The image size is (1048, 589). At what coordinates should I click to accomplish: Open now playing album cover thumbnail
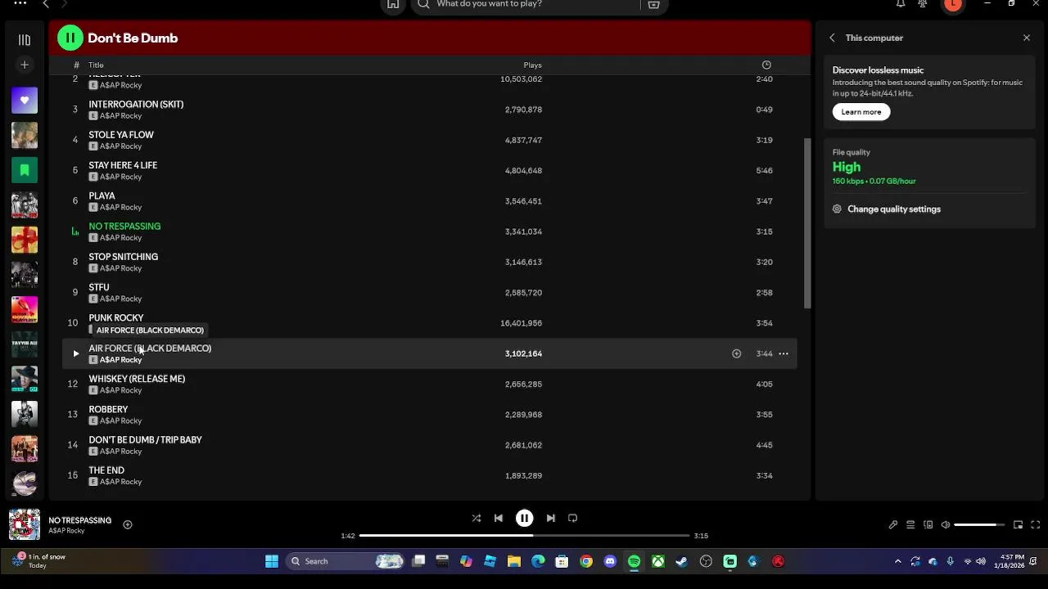(x=25, y=525)
